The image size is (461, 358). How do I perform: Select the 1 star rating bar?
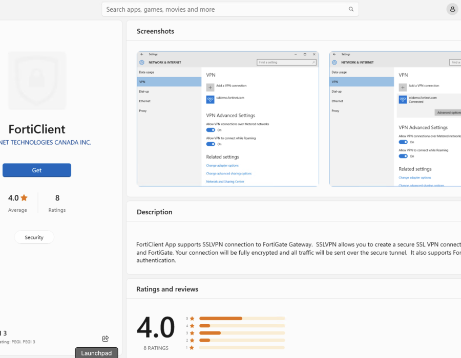pyautogui.click(x=242, y=348)
